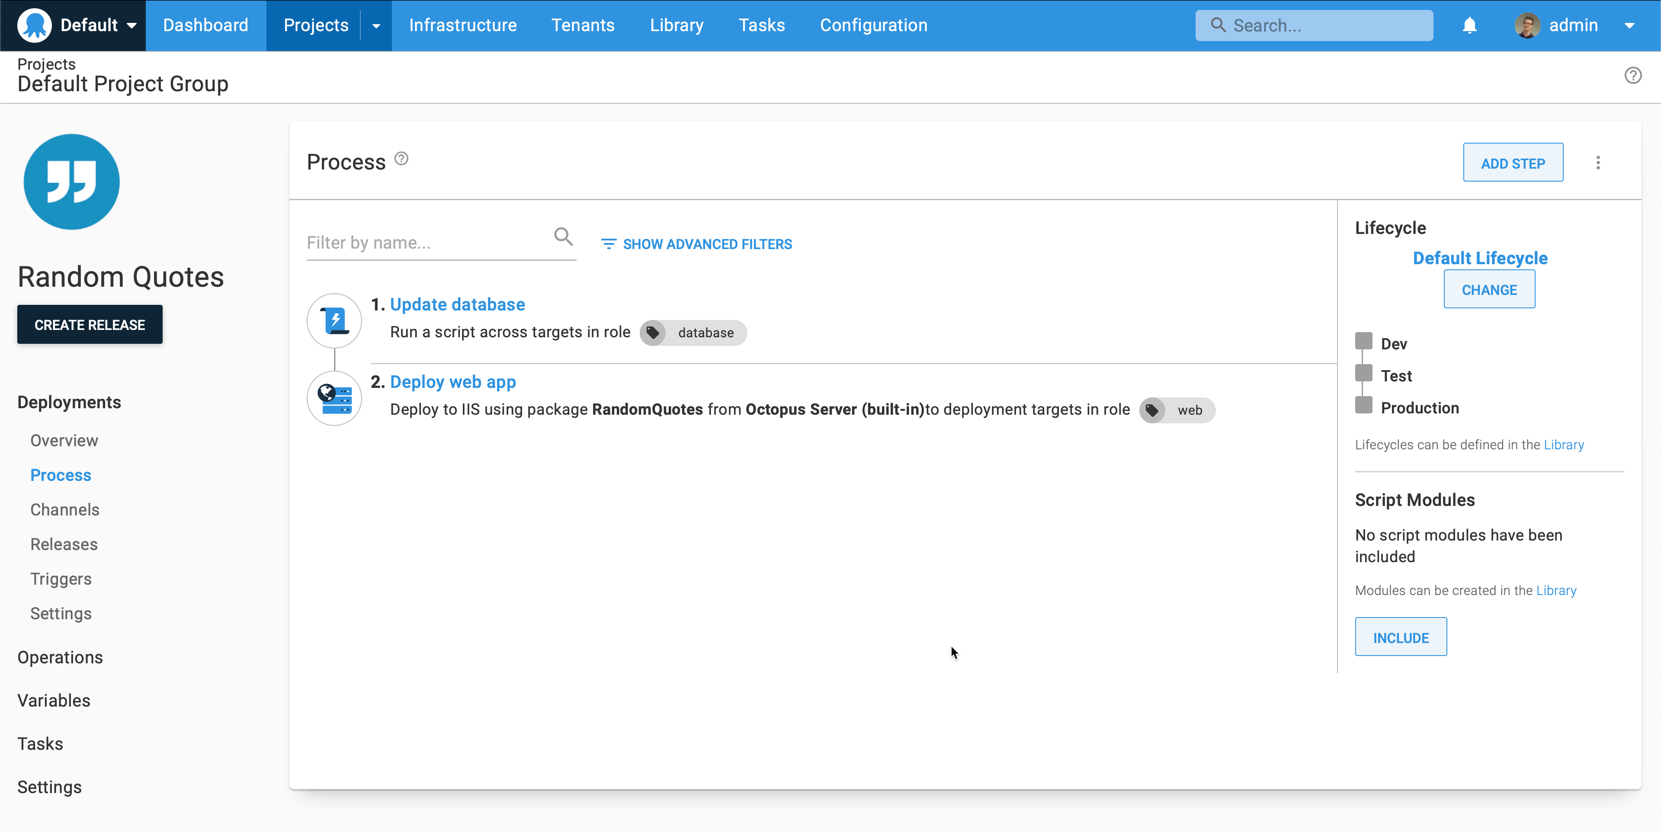
Task: Open the Tenants menu item
Action: 583,25
